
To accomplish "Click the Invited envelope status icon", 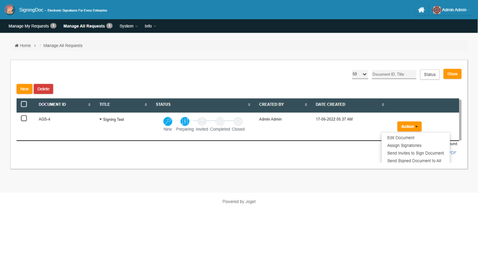I will (x=202, y=121).
